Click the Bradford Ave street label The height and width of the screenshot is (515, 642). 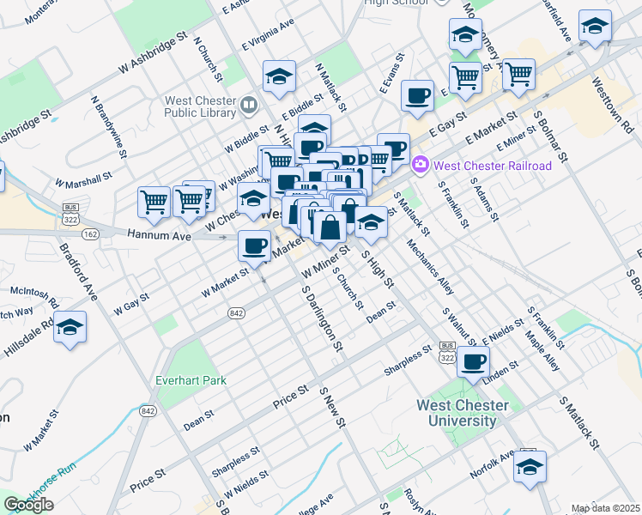coord(78,272)
